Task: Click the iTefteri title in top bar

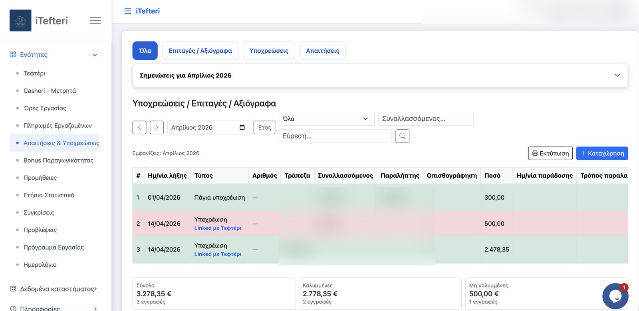Action: (x=148, y=11)
